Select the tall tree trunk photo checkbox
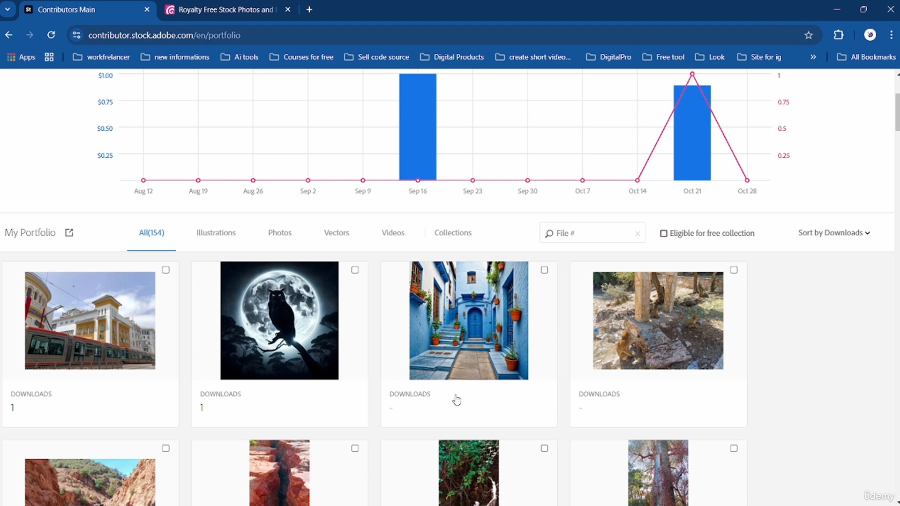The height and width of the screenshot is (506, 900). (734, 448)
